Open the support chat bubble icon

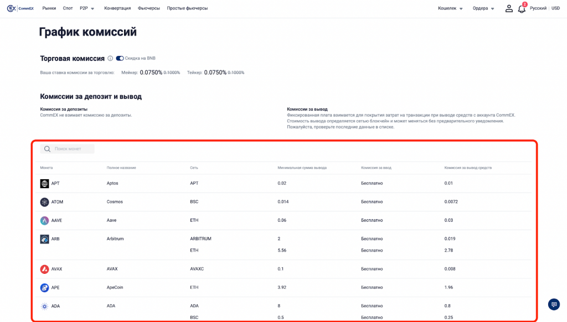click(x=554, y=304)
